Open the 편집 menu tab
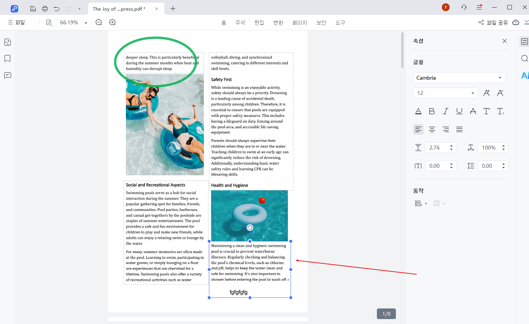 click(259, 23)
